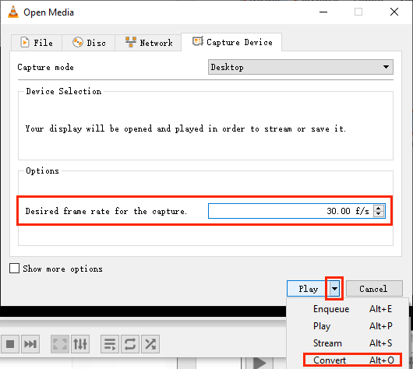Toggle the fullscreen icon in VLC
413x369 pixels.
(60, 344)
